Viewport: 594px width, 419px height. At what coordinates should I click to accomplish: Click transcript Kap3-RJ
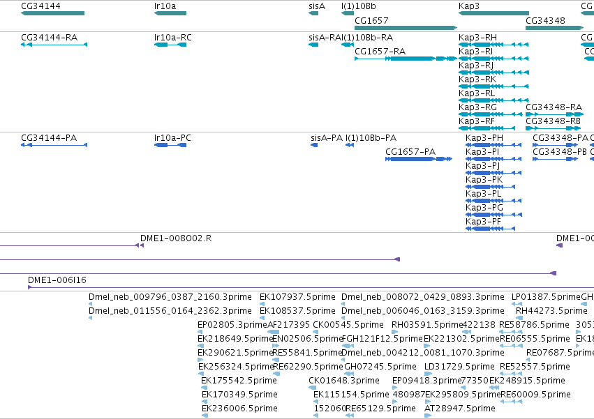point(493,73)
